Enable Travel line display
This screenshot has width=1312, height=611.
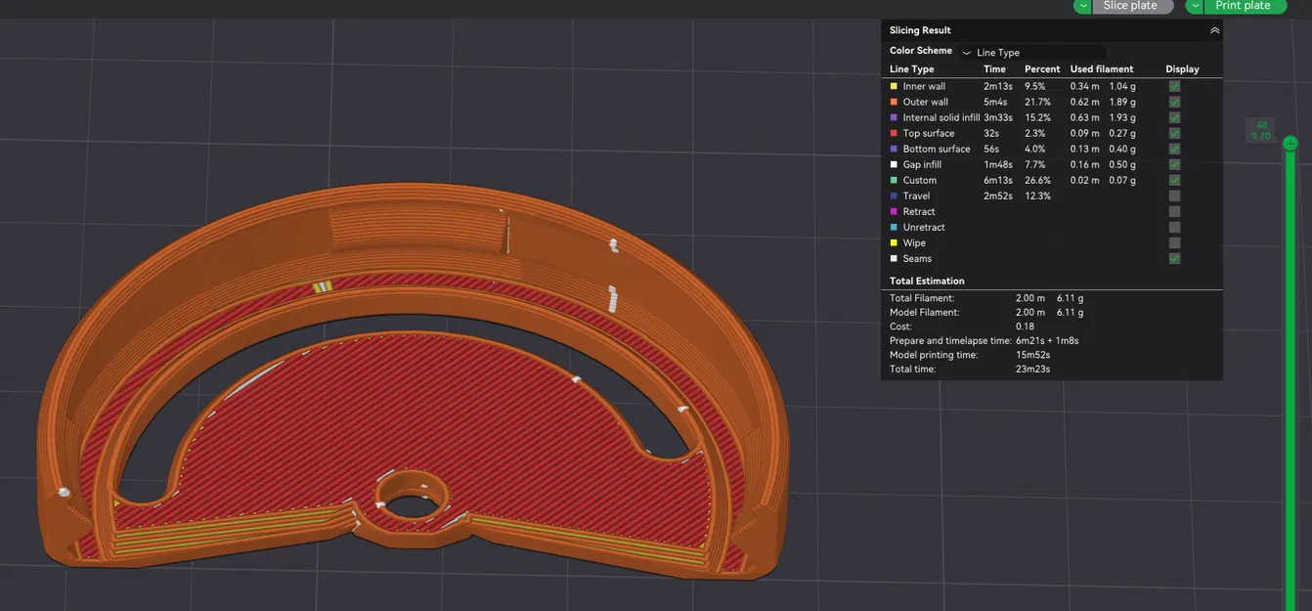coord(1174,196)
